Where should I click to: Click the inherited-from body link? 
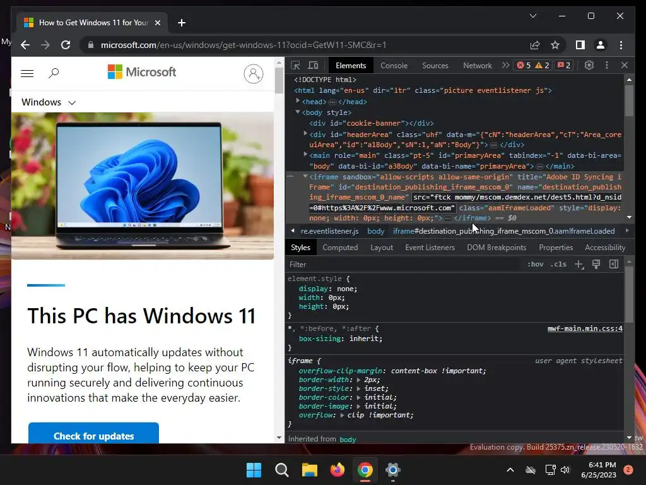pyautogui.click(x=348, y=440)
